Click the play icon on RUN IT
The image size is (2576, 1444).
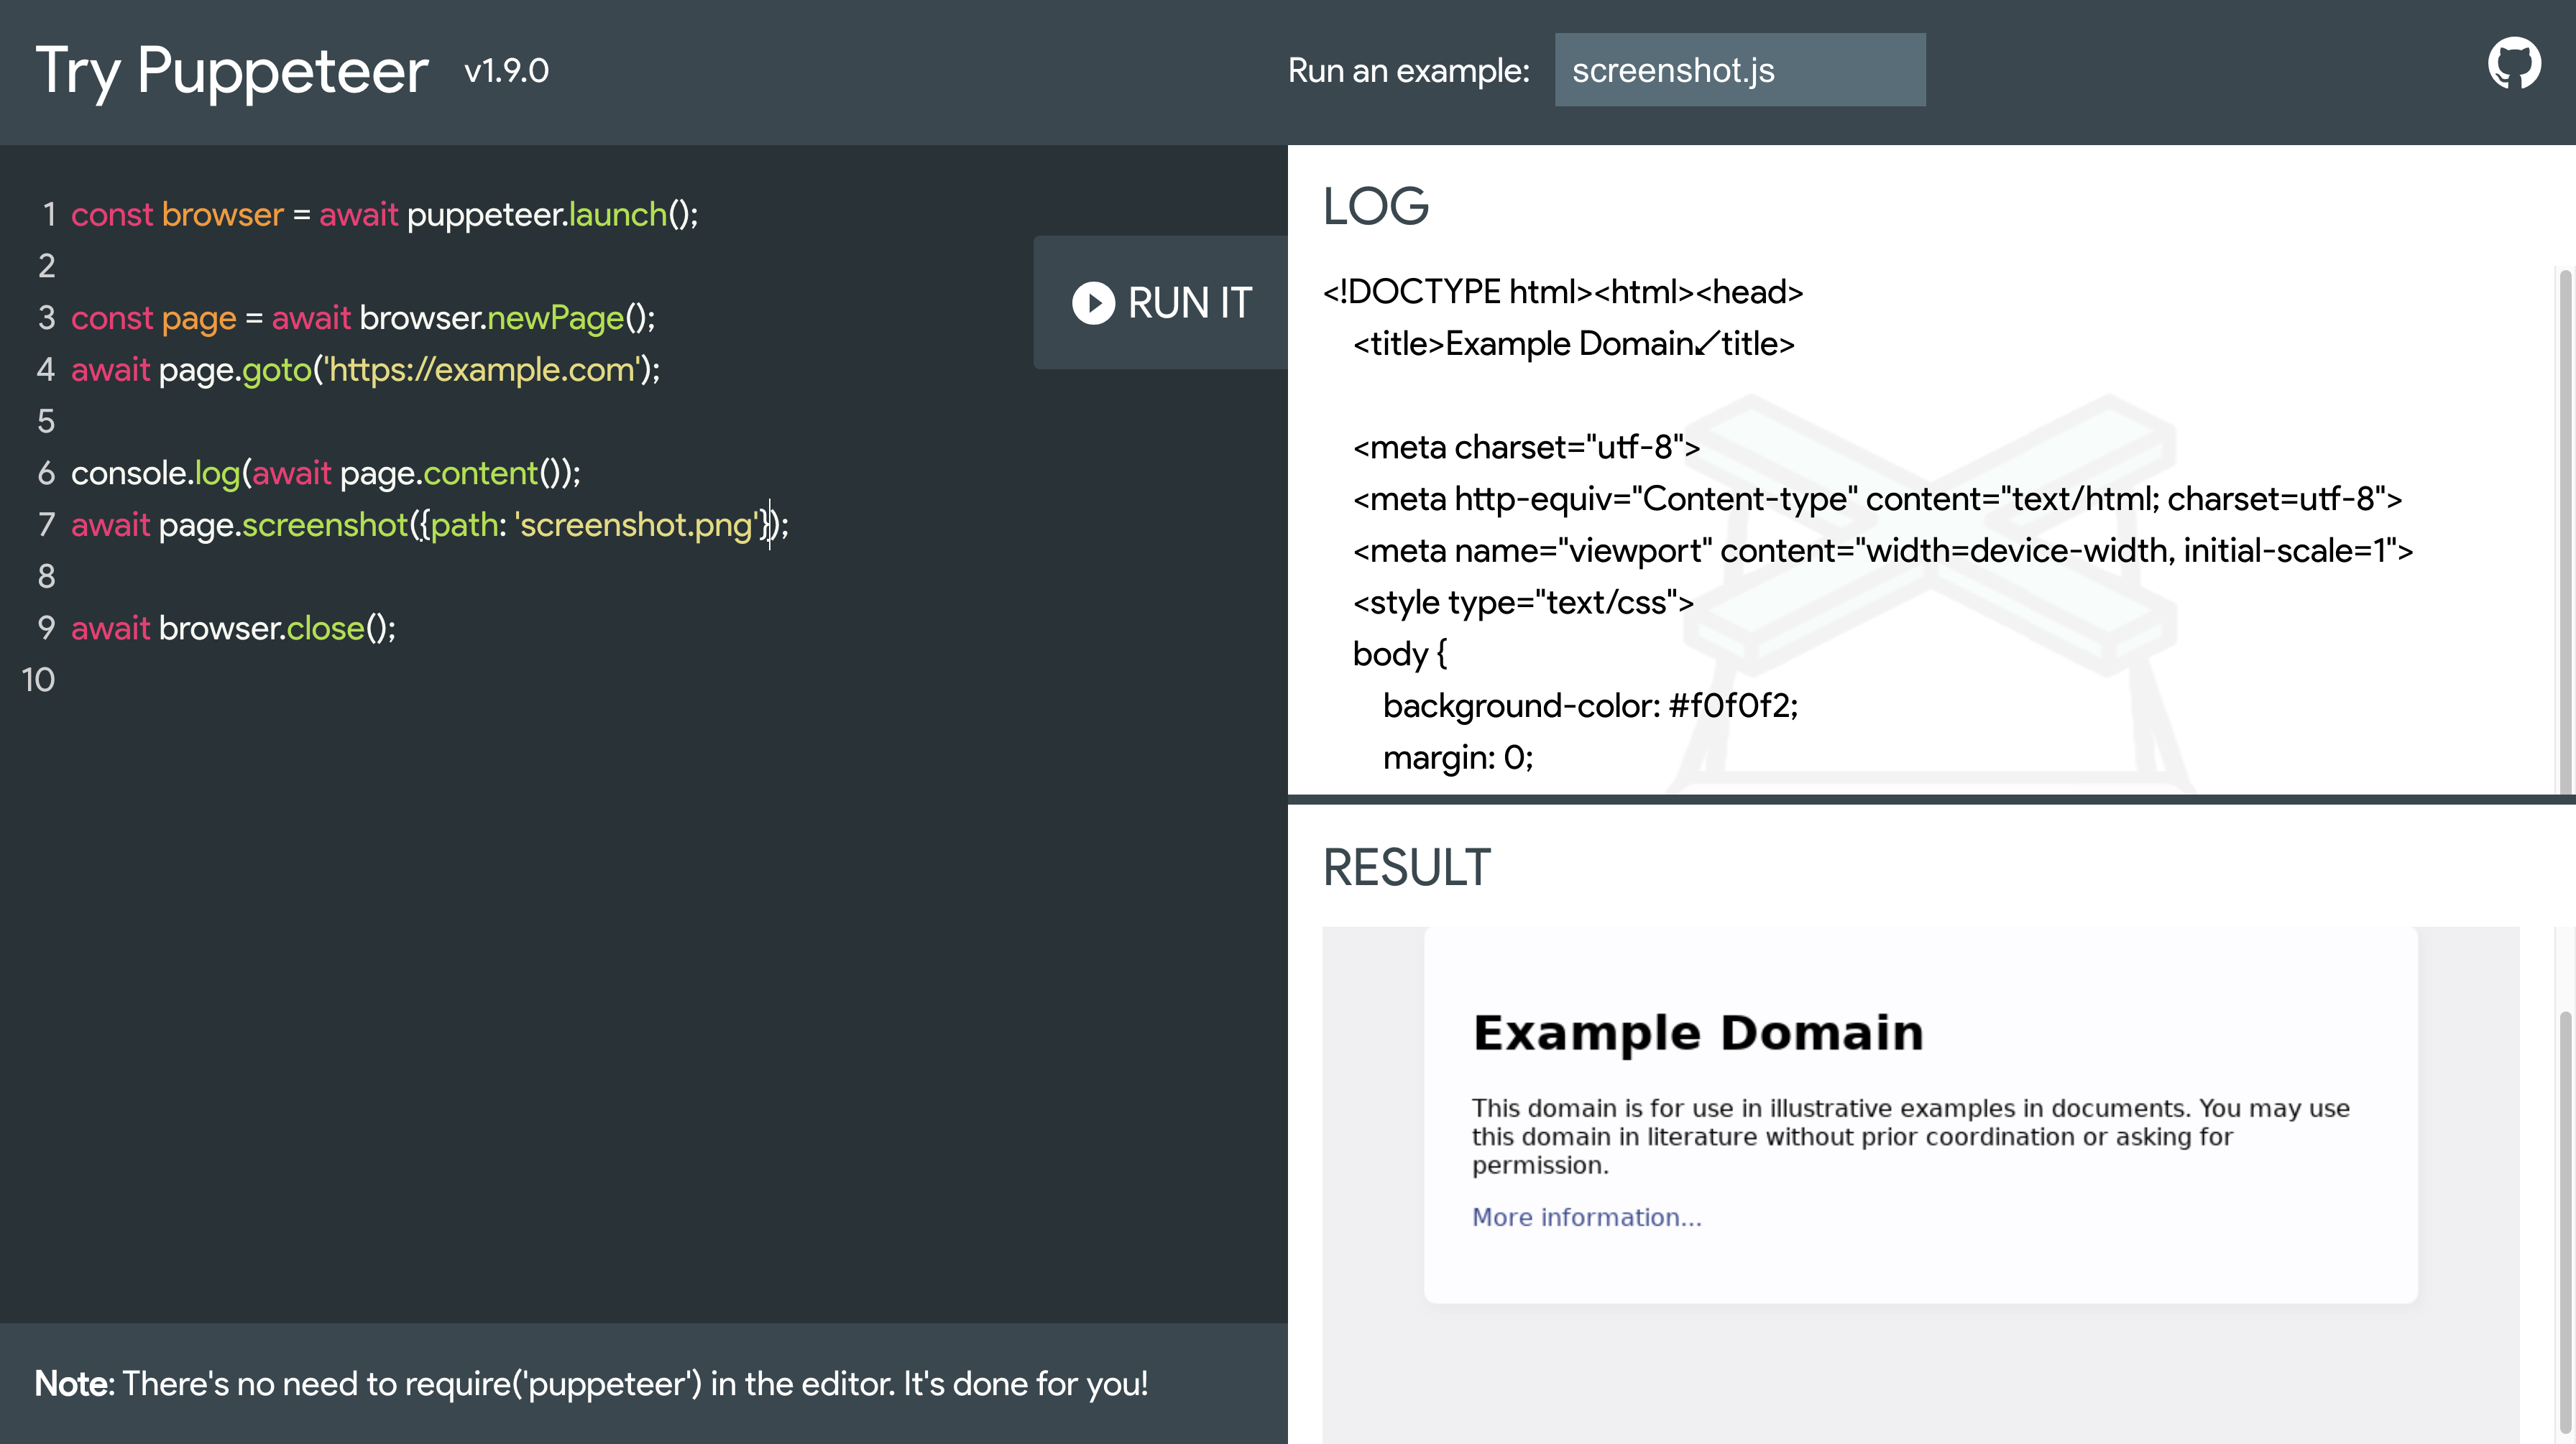(1093, 302)
